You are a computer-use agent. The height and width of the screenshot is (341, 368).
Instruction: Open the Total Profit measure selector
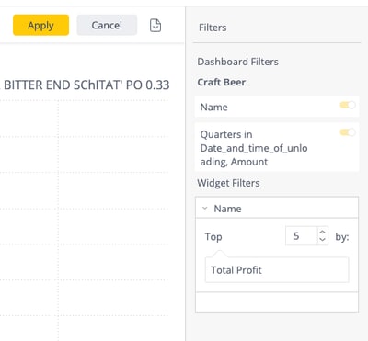coord(277,270)
